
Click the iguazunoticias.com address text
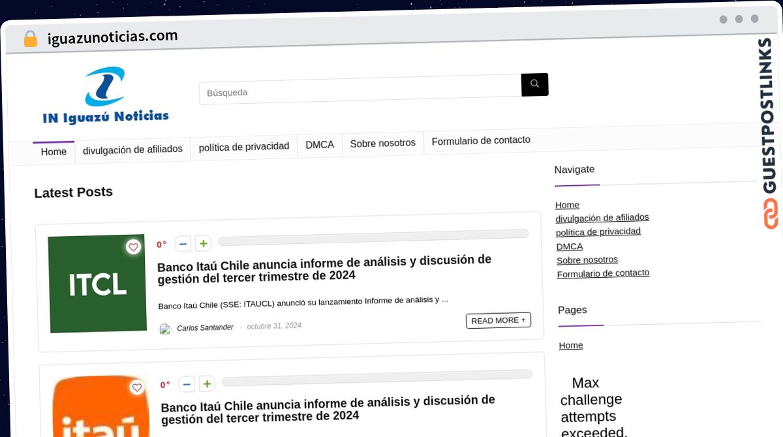click(x=112, y=37)
